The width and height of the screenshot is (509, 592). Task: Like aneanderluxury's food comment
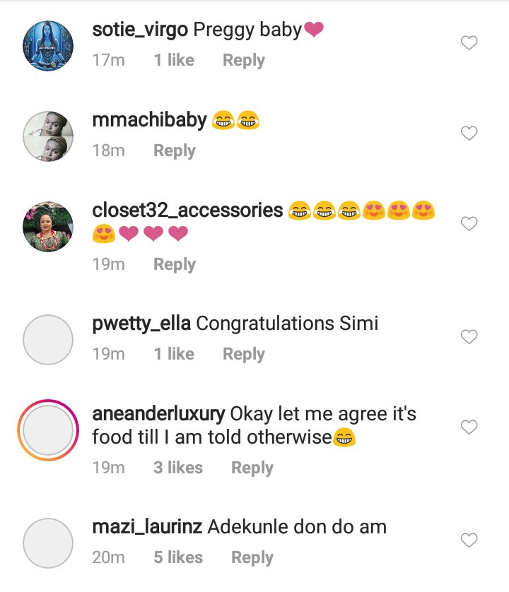469,427
